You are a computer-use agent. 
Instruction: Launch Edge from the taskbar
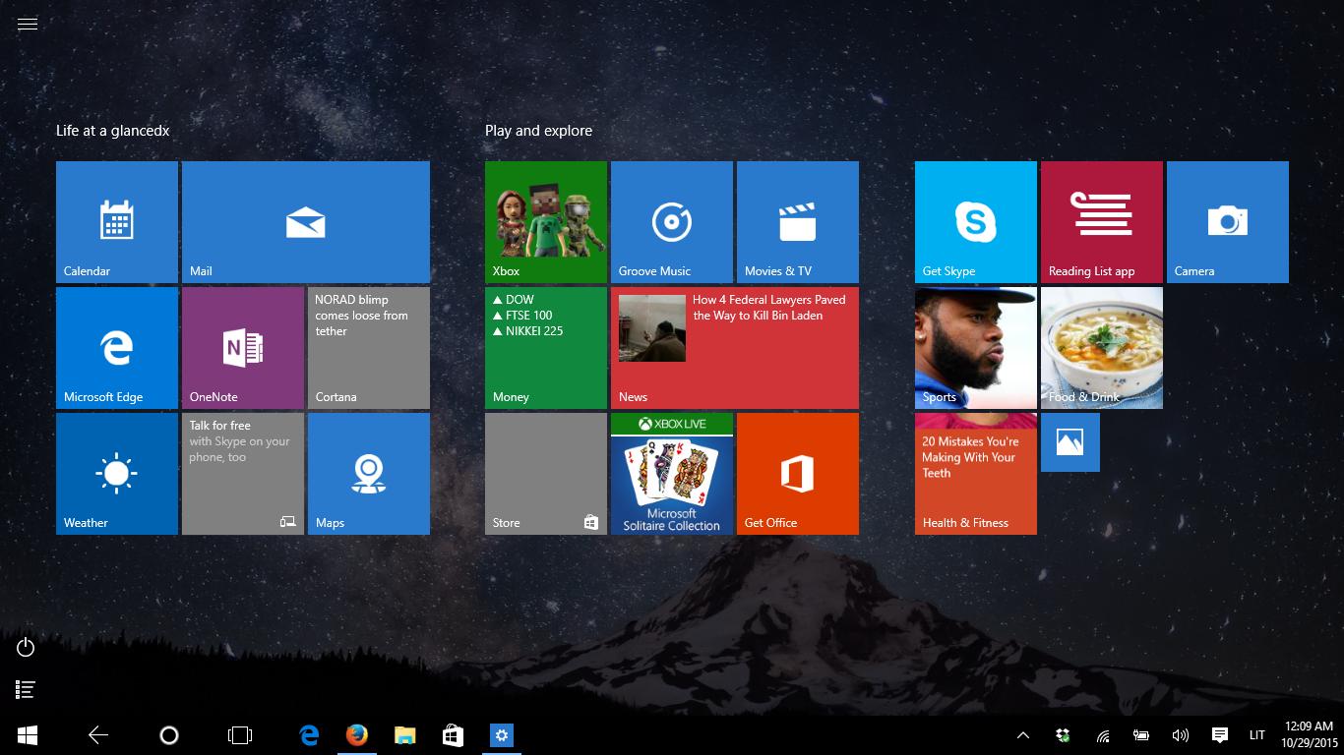pyautogui.click(x=310, y=735)
